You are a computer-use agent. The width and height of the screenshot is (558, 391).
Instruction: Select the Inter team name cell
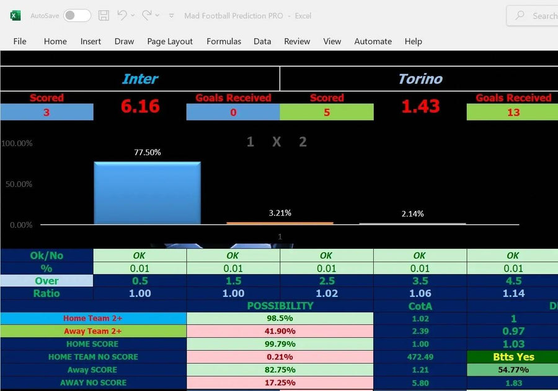(x=140, y=79)
